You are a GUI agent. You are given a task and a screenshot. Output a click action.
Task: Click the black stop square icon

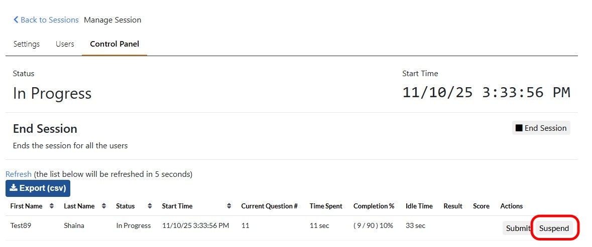pos(519,128)
